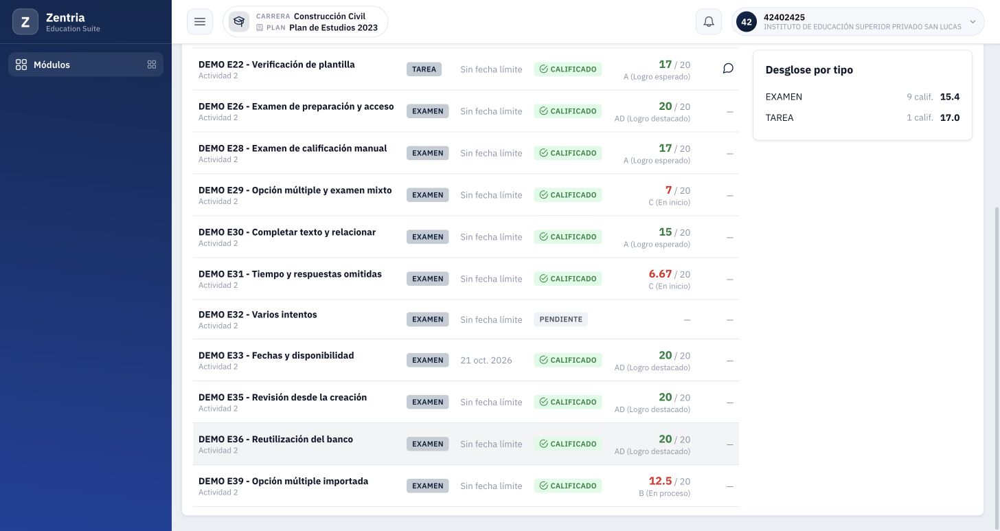Select DEMO E36 - Reutilización del banco

(275, 440)
